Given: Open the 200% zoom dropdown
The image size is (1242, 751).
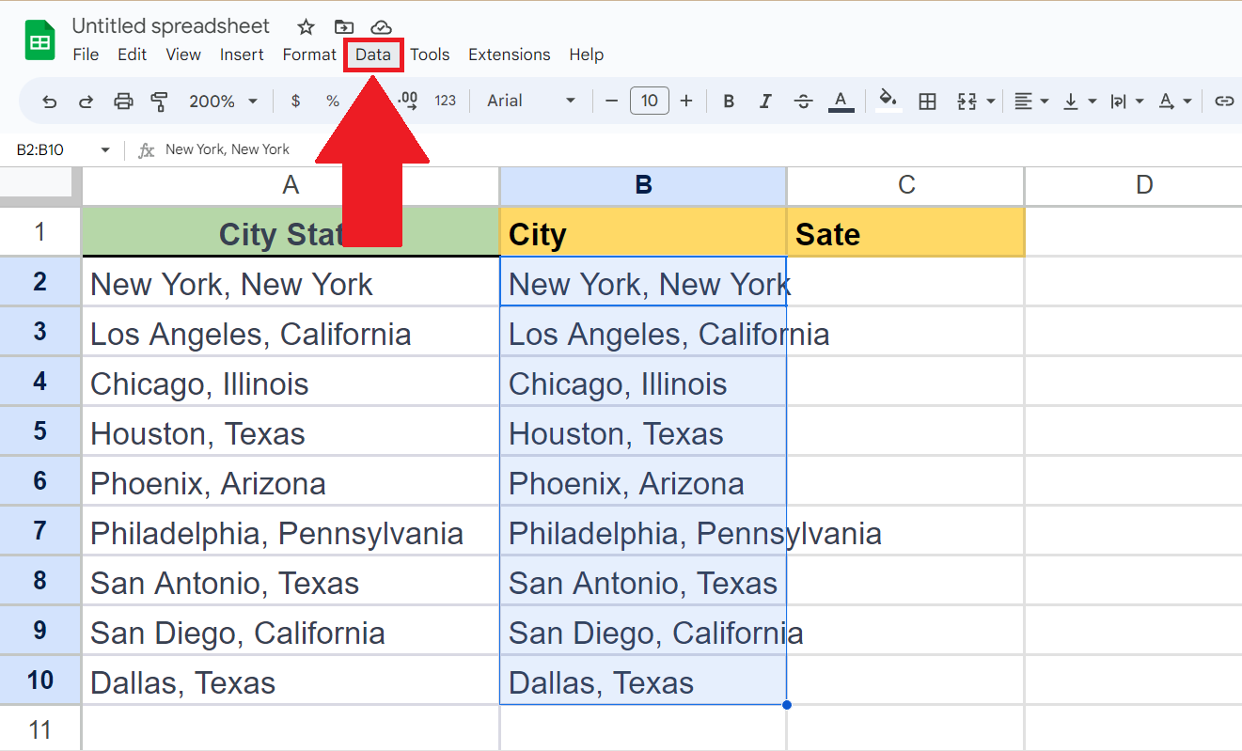Looking at the screenshot, I should point(223,102).
